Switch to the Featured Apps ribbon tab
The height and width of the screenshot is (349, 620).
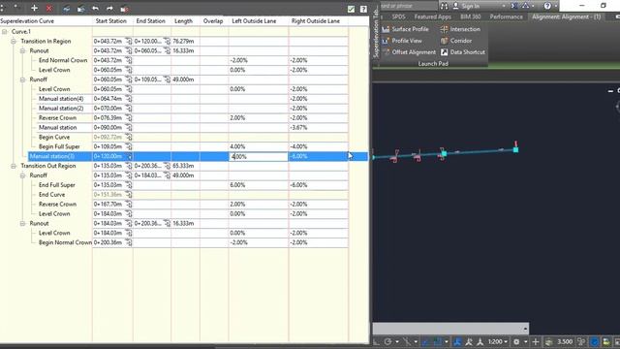[x=433, y=16]
